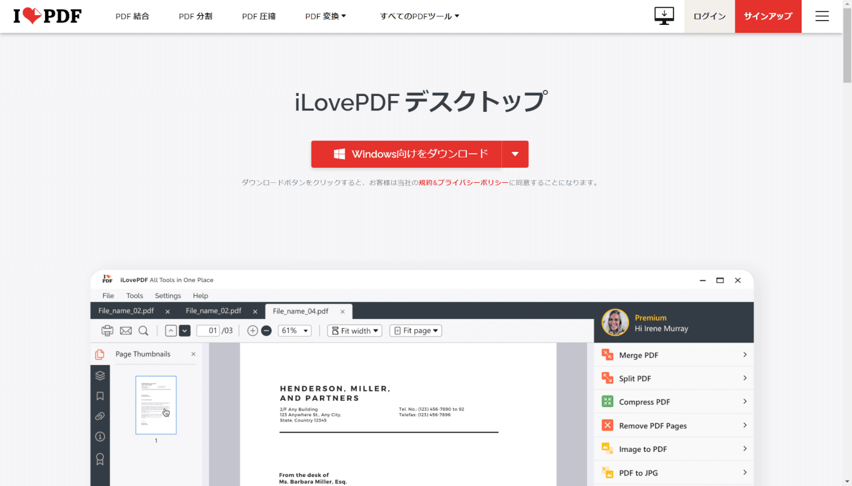Open the desktop app download monitor icon

click(x=664, y=16)
